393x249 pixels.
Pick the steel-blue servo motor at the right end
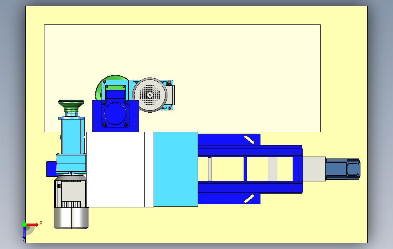[x=343, y=169]
